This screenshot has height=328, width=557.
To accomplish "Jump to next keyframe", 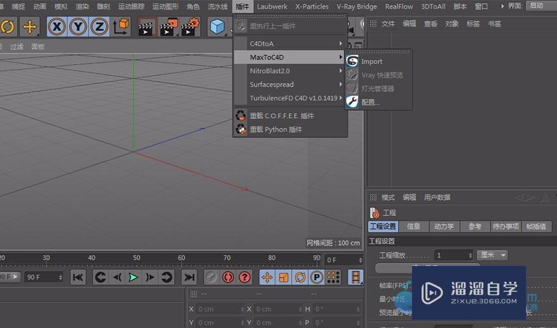I will click(166, 277).
